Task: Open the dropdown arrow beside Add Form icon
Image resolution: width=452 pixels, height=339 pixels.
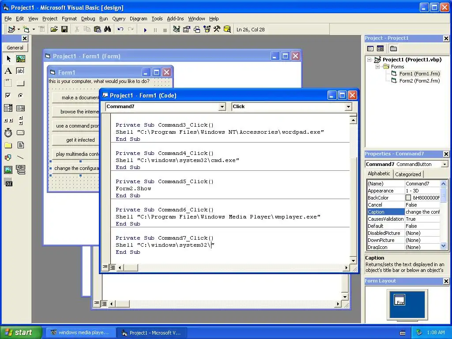Action: click(34, 30)
